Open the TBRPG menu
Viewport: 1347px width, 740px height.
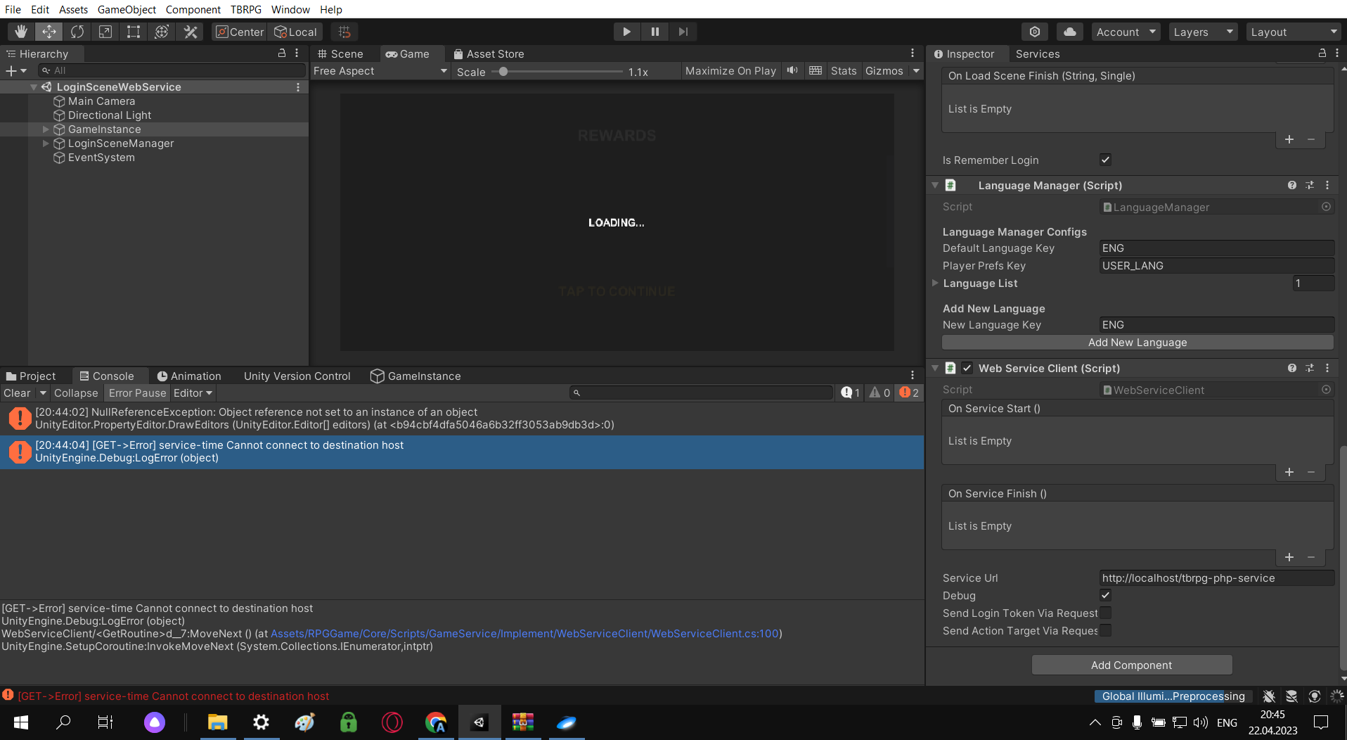[x=246, y=9]
